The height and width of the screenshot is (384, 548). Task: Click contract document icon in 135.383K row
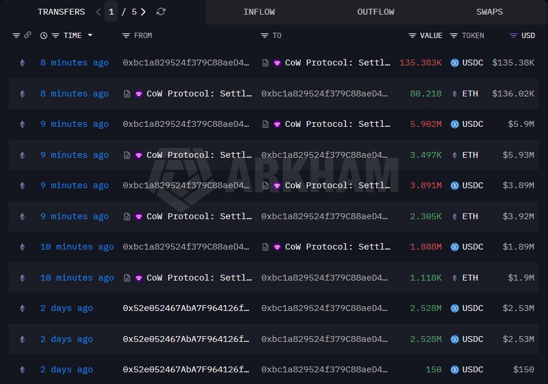click(266, 63)
